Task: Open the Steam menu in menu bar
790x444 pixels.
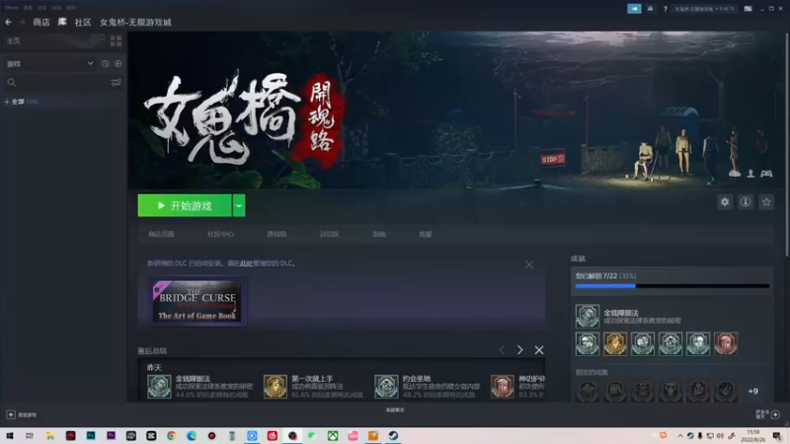Action: click(12, 8)
